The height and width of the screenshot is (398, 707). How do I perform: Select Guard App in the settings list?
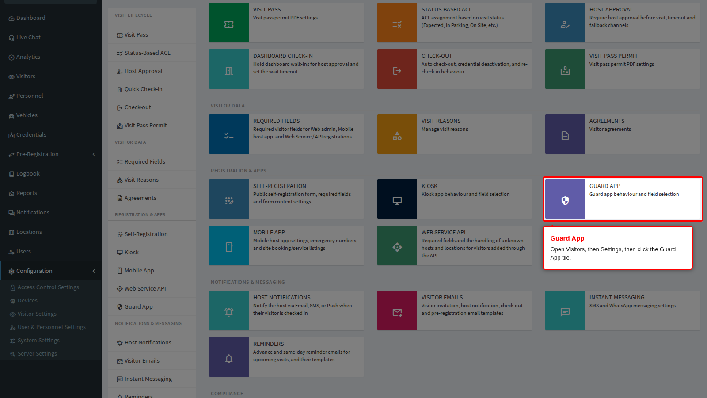point(152,307)
